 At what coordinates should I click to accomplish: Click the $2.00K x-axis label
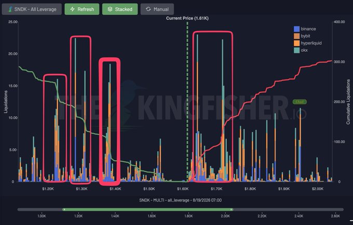318,189
